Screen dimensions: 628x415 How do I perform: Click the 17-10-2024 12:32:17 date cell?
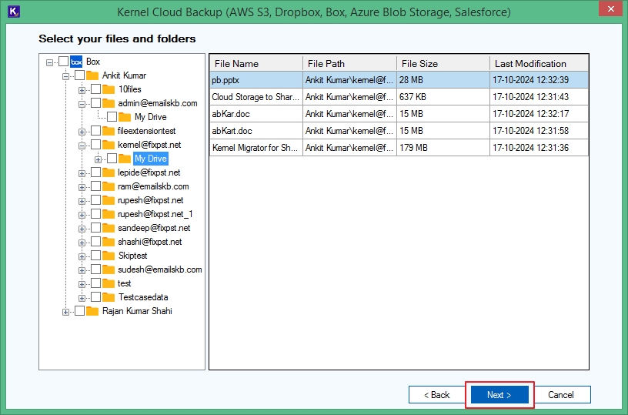pyautogui.click(x=539, y=114)
